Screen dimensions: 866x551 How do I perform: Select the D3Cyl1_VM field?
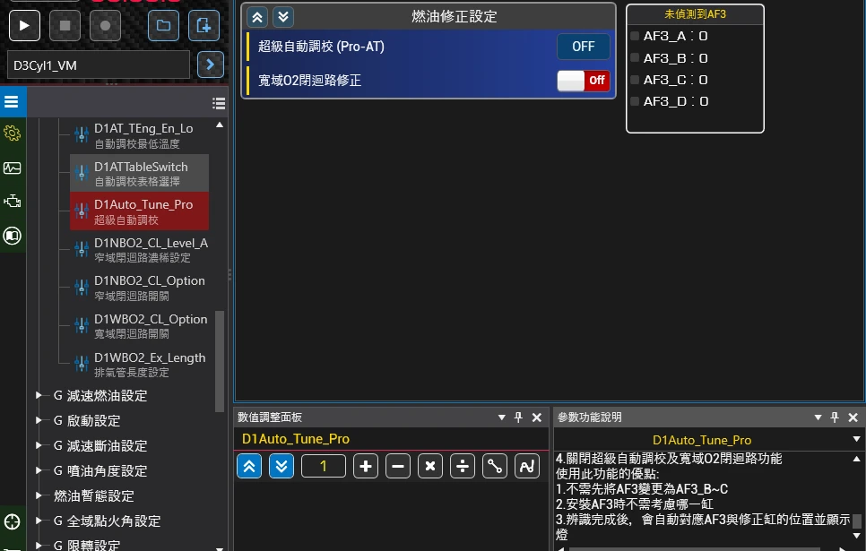pyautogui.click(x=99, y=65)
